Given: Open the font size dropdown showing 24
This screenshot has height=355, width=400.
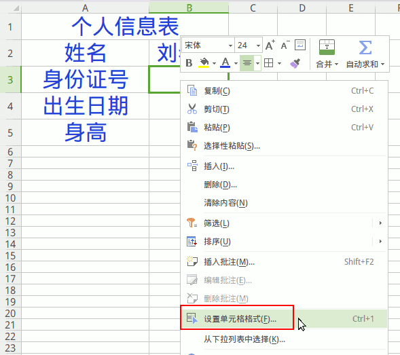Looking at the screenshot, I should coord(248,45).
